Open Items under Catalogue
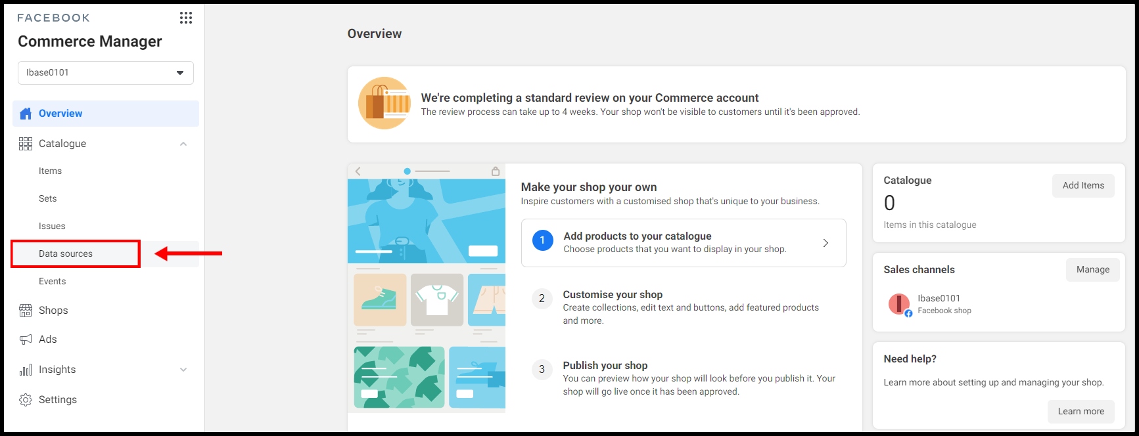Image resolution: width=1139 pixels, height=436 pixels. [x=50, y=171]
